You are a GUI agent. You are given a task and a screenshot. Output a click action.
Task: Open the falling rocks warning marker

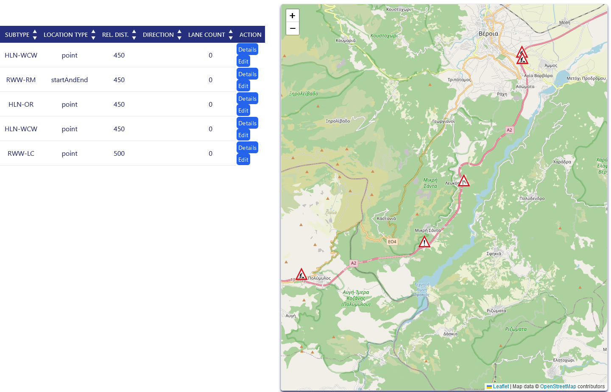click(x=464, y=181)
